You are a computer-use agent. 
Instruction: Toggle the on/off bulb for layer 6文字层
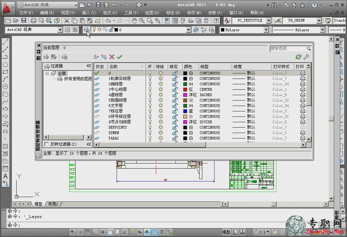(150, 105)
